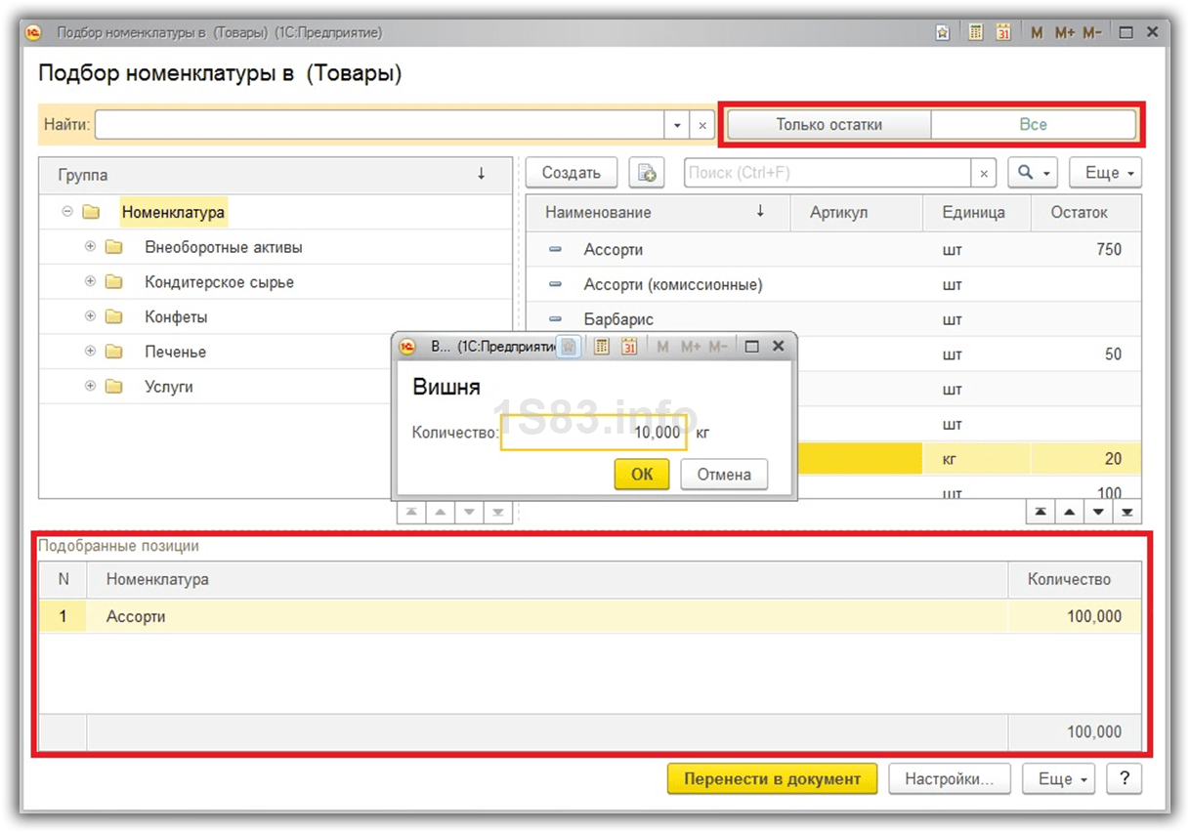Image resolution: width=1190 pixels, height=833 pixels.
Task: Click the calculator icon in the main title bar
Action: tap(975, 32)
